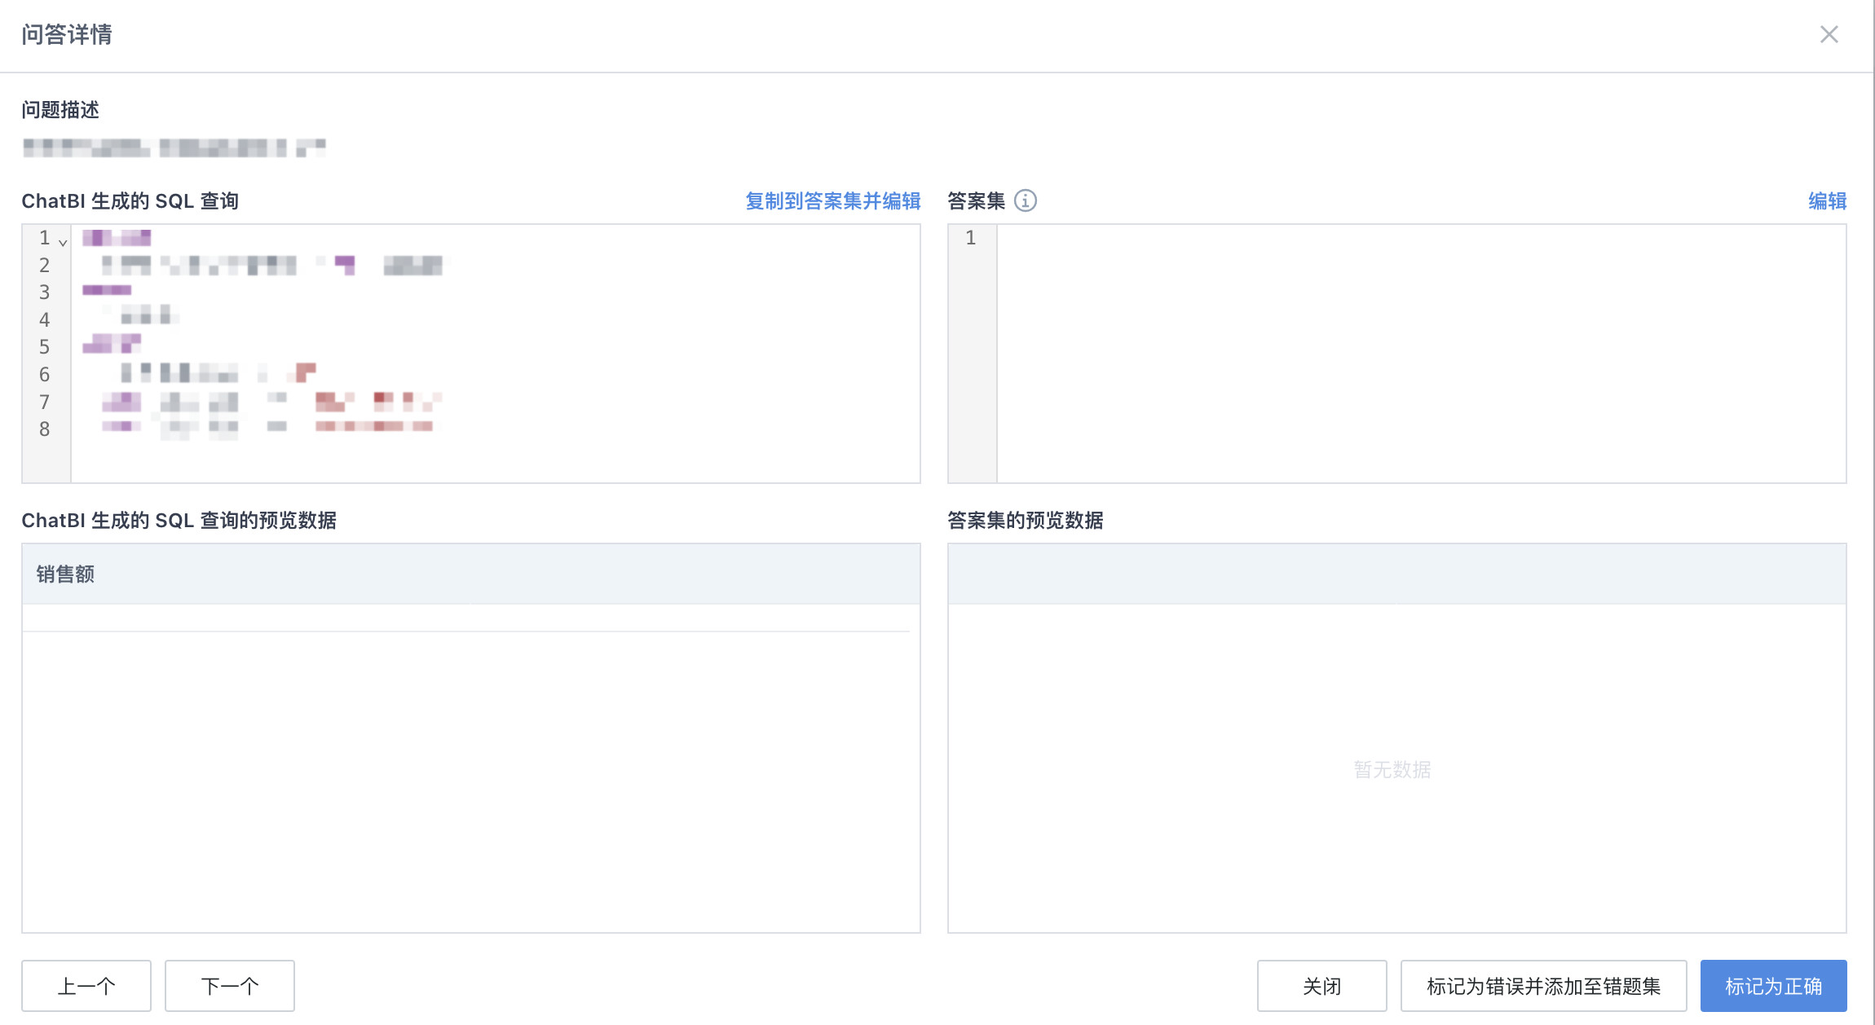This screenshot has height=1025, width=1875.
Task: Click the 复制到答案集并编辑 link
Action: click(x=832, y=201)
